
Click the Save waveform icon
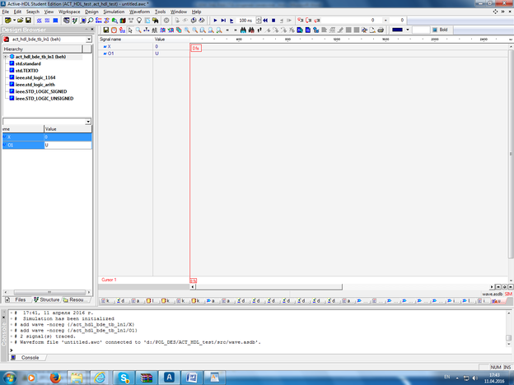[105, 30]
